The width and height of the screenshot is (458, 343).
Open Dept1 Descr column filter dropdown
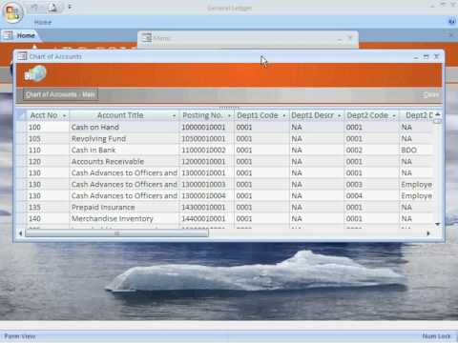click(x=339, y=115)
